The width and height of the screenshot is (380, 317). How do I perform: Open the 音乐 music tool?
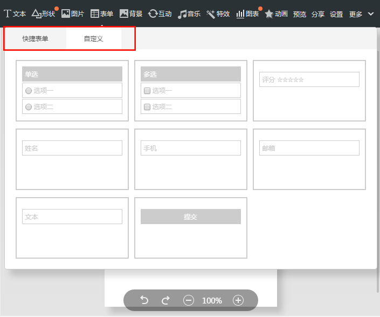tap(189, 14)
